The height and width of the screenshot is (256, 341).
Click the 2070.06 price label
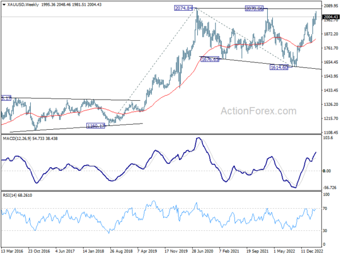(x=254, y=9)
